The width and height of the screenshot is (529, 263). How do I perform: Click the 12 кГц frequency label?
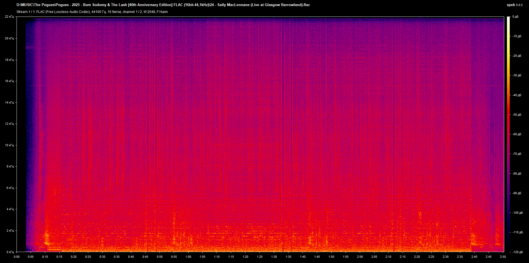pyautogui.click(x=9, y=124)
